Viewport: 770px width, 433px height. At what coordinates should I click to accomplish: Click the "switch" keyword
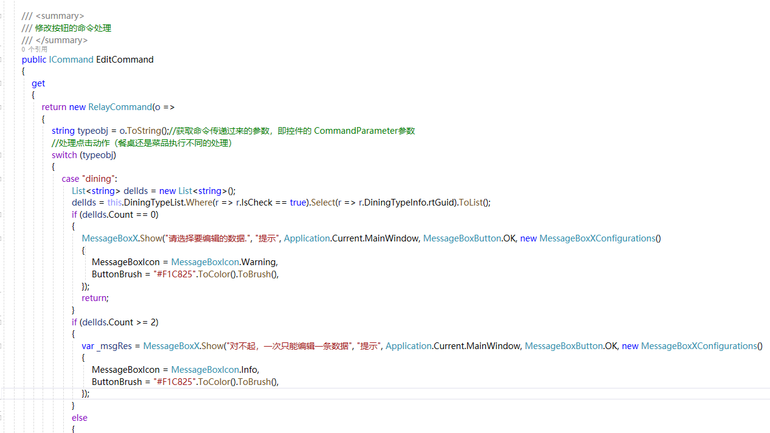(x=64, y=155)
